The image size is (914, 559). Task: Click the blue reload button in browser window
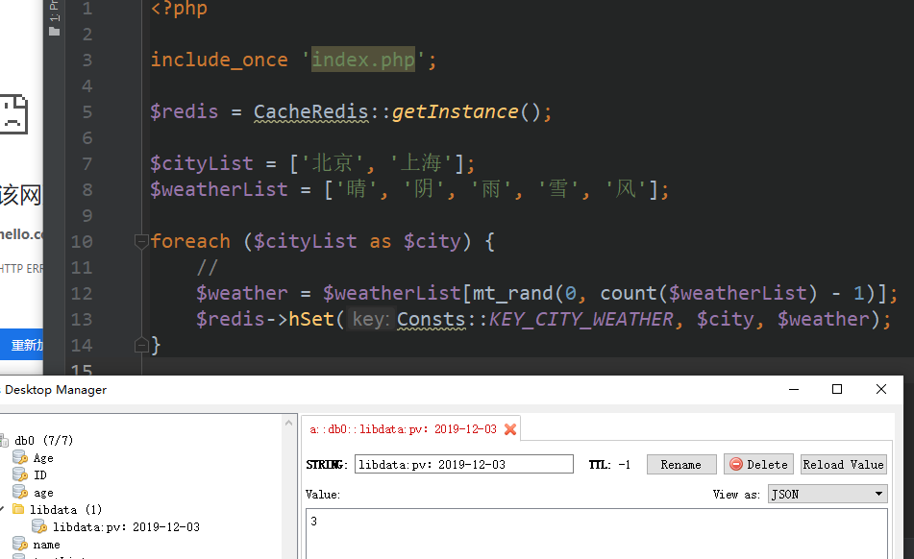point(21,345)
